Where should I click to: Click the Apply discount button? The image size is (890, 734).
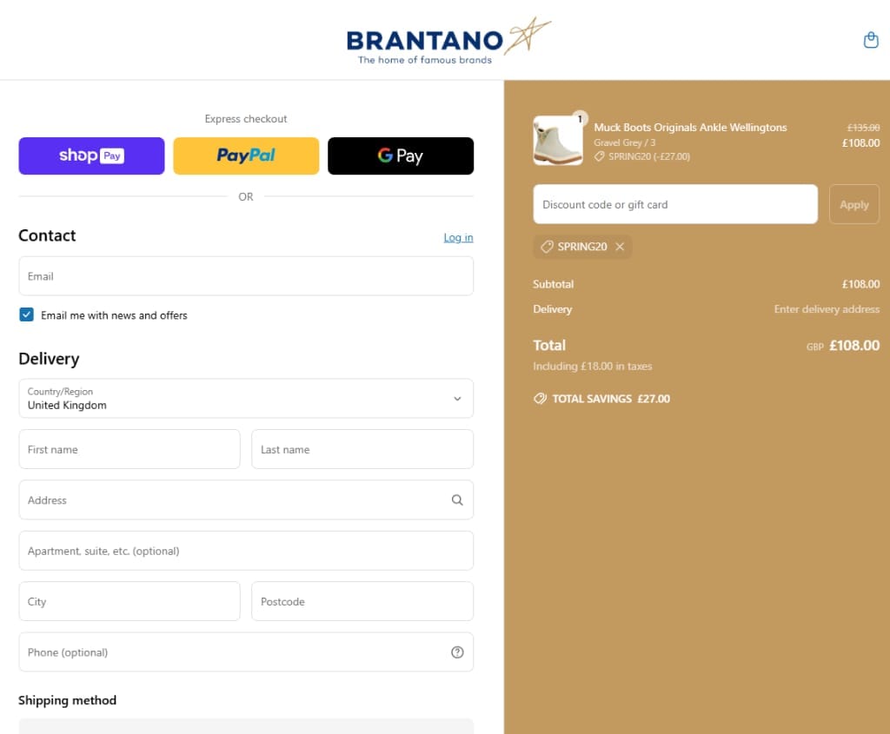(x=853, y=204)
